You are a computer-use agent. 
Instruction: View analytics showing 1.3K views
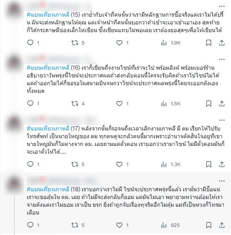pyautogui.click(x=171, y=165)
